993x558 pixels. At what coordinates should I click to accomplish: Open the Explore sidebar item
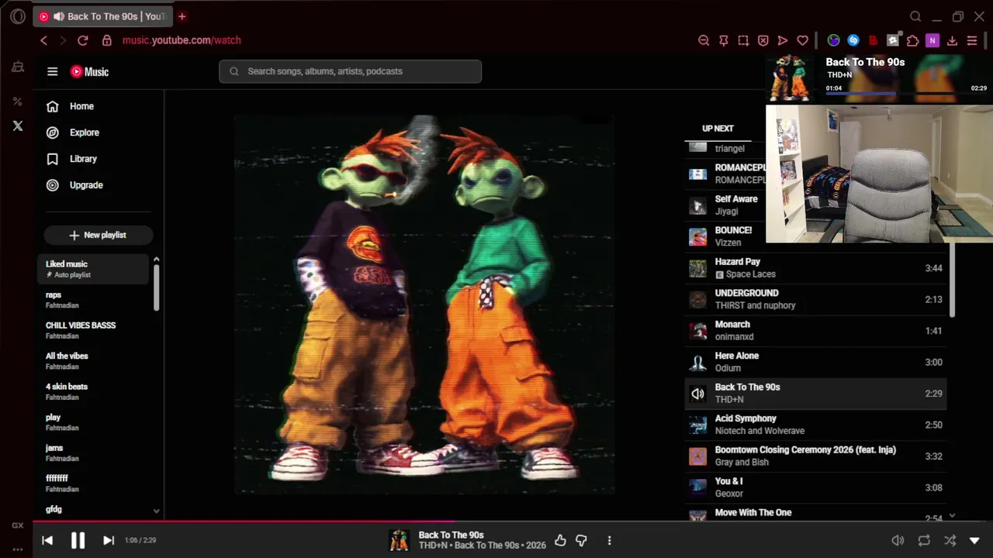pos(99,133)
